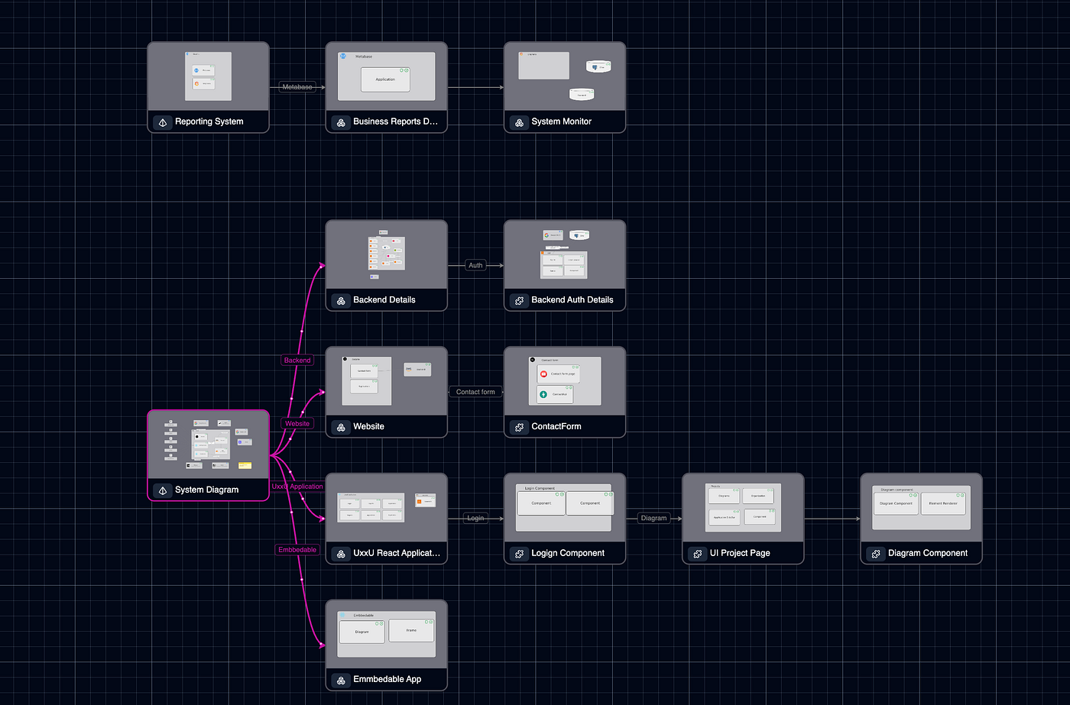Click the UI Project Page puzzle icon
1070x705 pixels.
coord(698,554)
